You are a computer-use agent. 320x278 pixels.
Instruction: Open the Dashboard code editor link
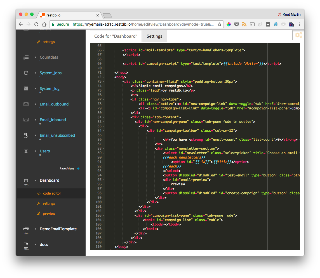pos(52,193)
